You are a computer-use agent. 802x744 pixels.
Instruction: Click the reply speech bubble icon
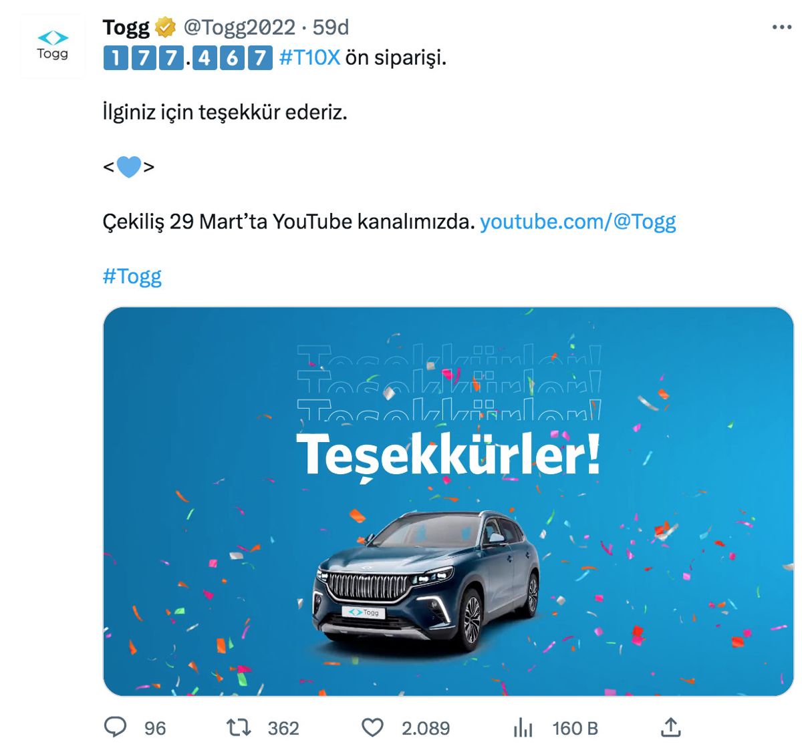116,727
